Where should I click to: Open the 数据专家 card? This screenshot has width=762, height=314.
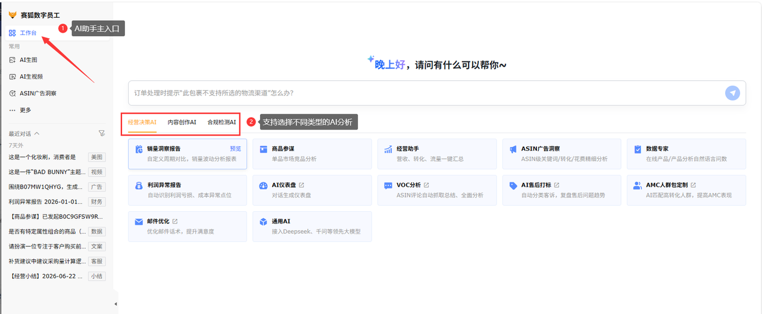click(686, 154)
